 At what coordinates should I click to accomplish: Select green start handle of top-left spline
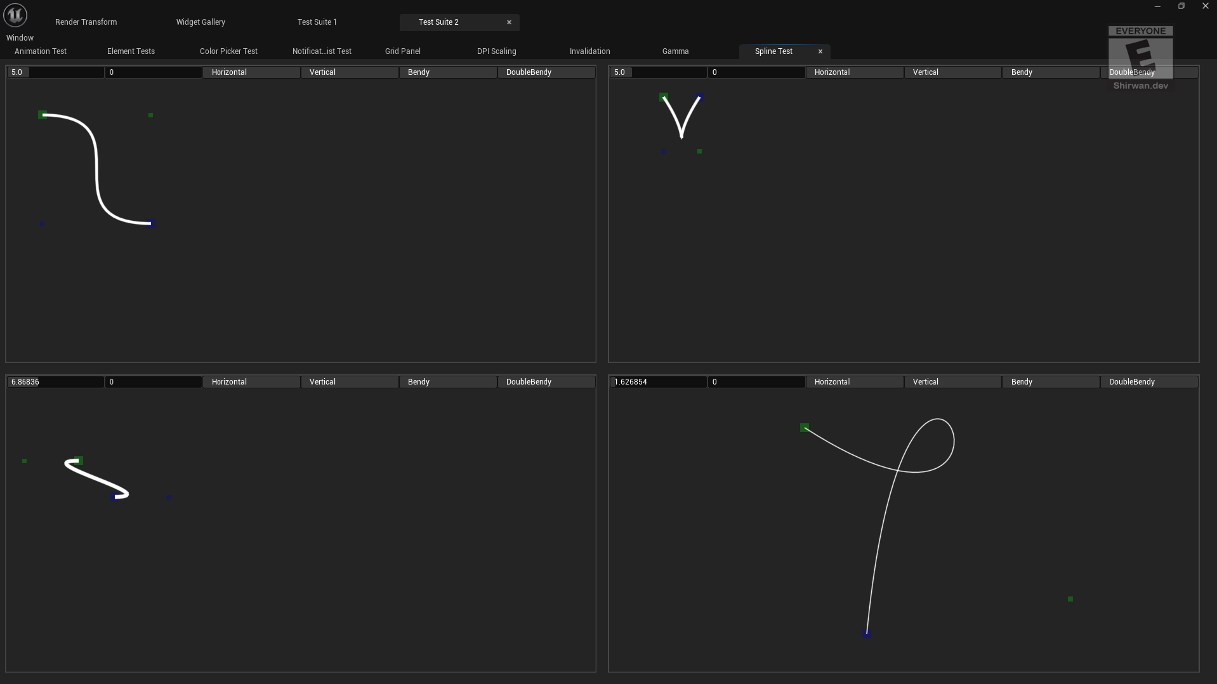tap(42, 115)
